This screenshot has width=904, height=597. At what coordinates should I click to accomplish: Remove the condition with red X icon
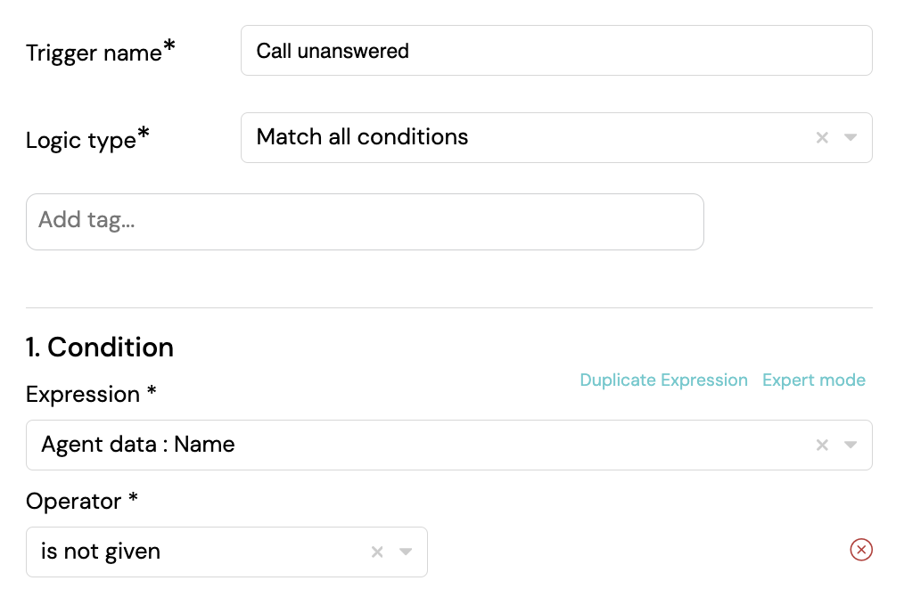pyautogui.click(x=860, y=550)
